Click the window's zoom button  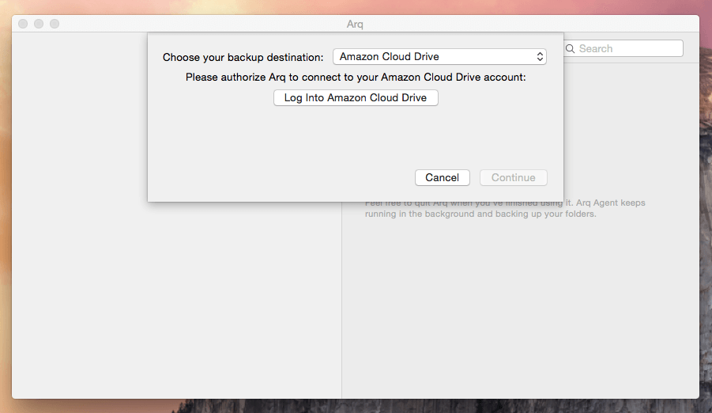click(55, 24)
